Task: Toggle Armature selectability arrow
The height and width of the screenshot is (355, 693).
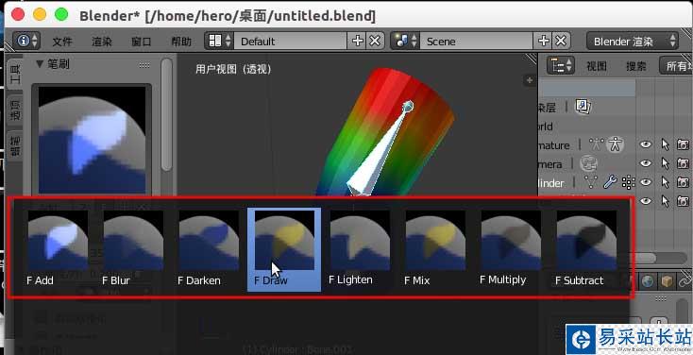Action: tap(666, 144)
